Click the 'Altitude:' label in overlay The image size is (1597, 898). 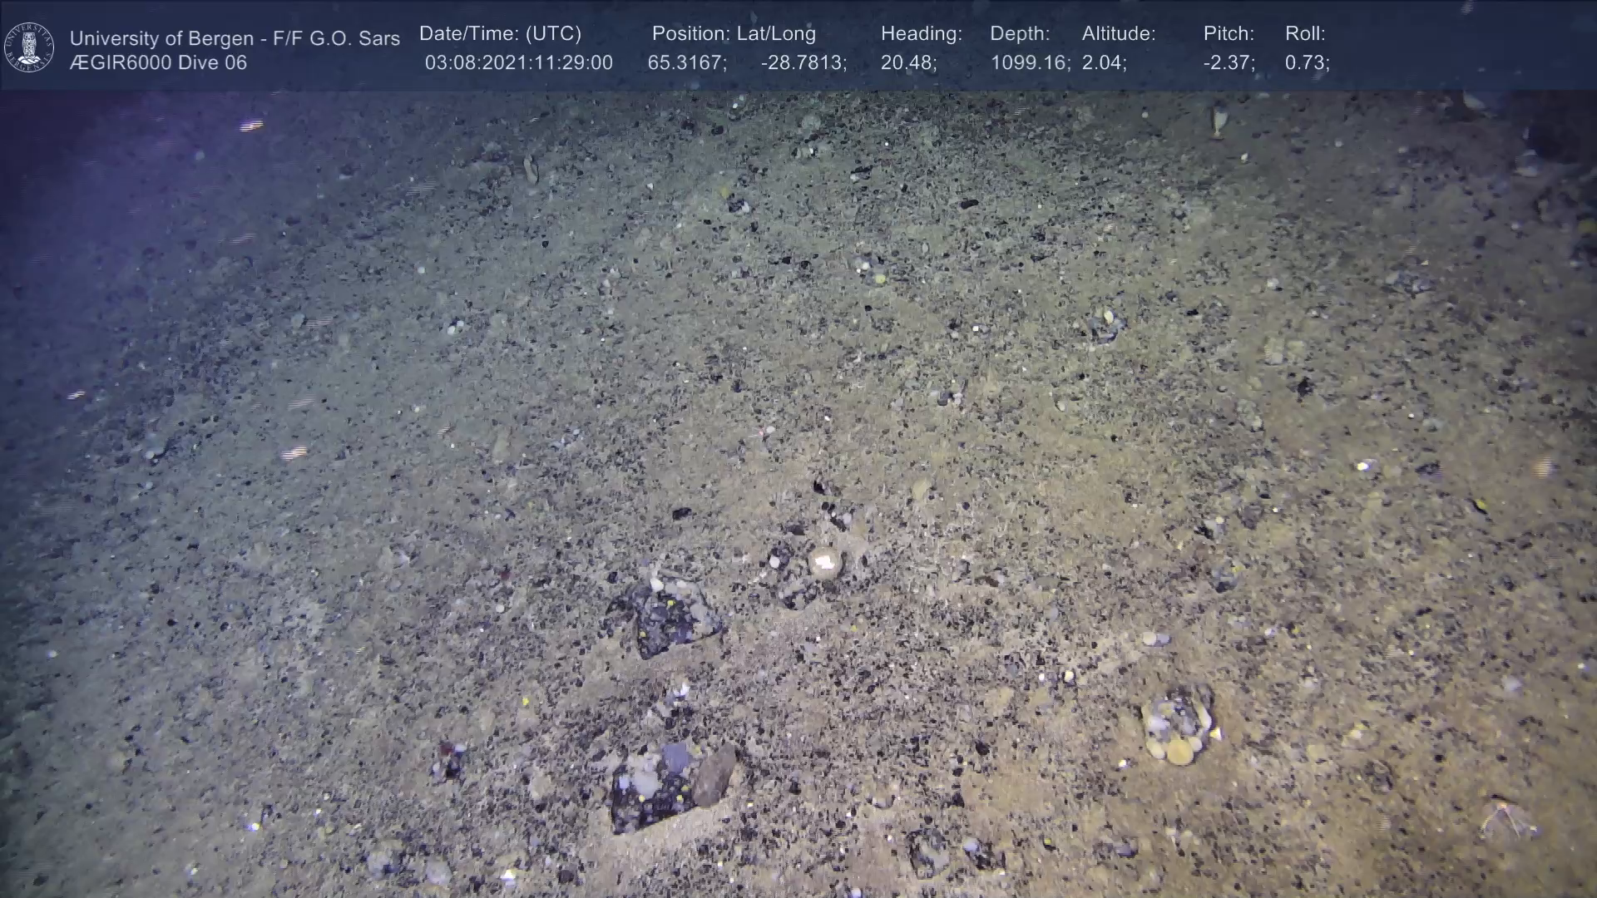(1119, 34)
